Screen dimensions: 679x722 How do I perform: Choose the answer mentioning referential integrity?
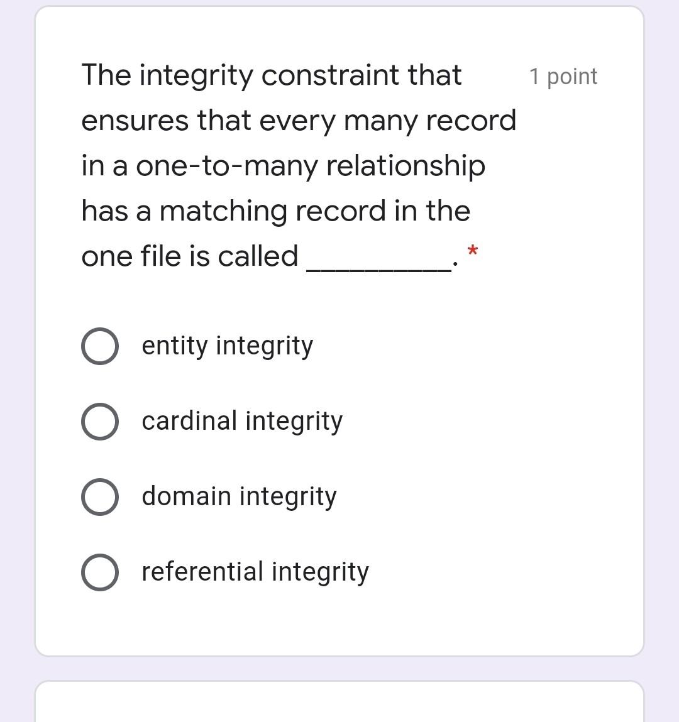click(x=255, y=572)
